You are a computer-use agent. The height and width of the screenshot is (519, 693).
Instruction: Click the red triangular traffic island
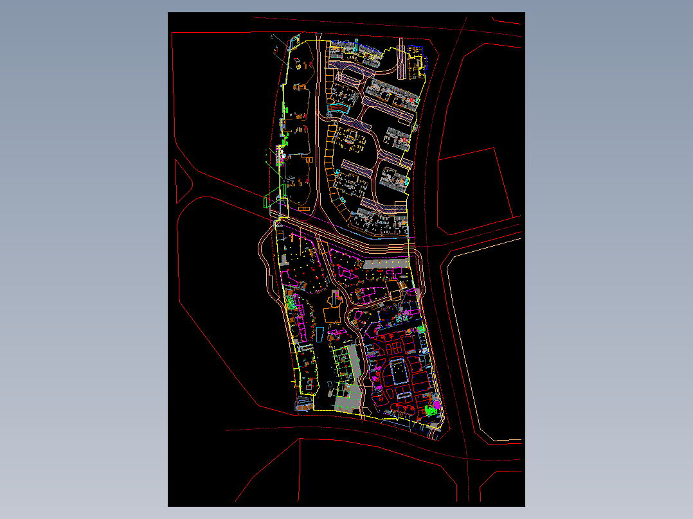pyautogui.click(x=183, y=182)
